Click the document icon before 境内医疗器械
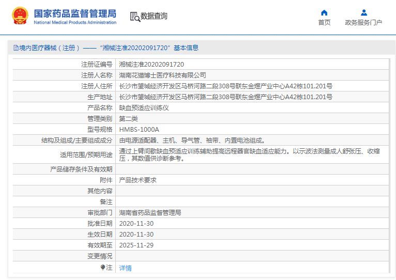 pyautogui.click(x=16, y=48)
